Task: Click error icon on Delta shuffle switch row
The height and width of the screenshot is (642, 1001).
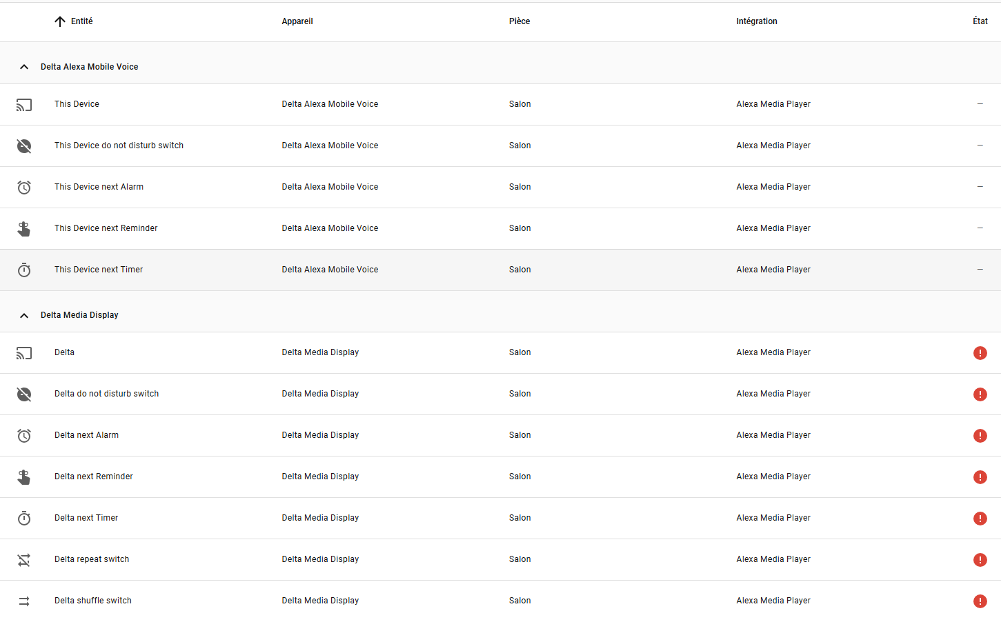Action: [x=980, y=601]
